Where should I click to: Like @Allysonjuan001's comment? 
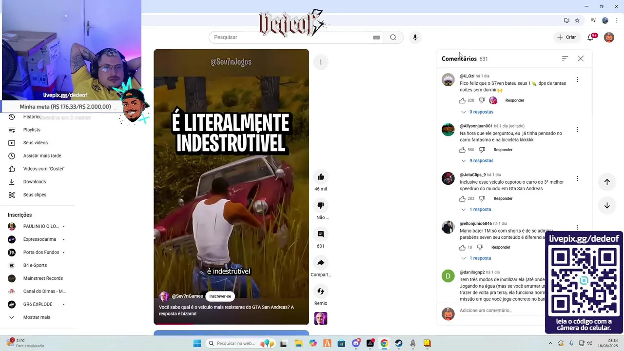click(462, 150)
